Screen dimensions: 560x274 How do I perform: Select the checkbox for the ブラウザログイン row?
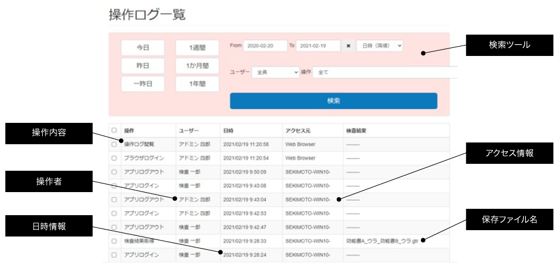coord(114,158)
